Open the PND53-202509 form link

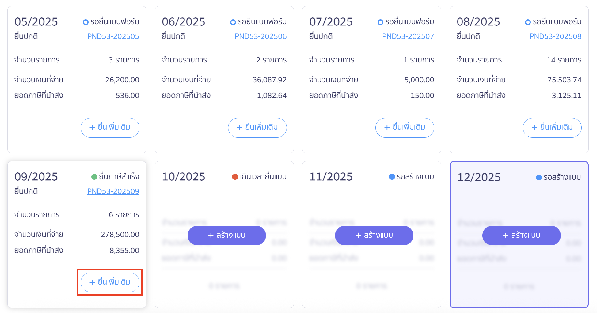tap(113, 191)
